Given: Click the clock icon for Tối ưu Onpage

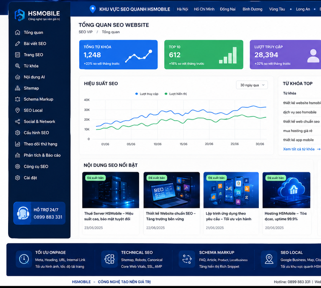Looking at the screenshot, I should coord(24,259).
